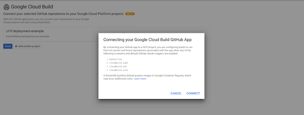Click the CONNECT button in the dialog
This screenshot has height=115, width=304.
pos(193,94)
